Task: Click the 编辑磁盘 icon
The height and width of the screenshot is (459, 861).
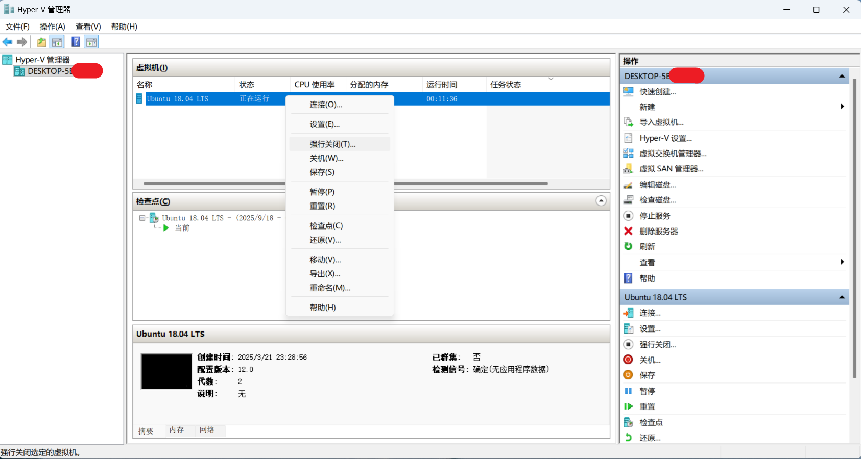Action: 628,185
